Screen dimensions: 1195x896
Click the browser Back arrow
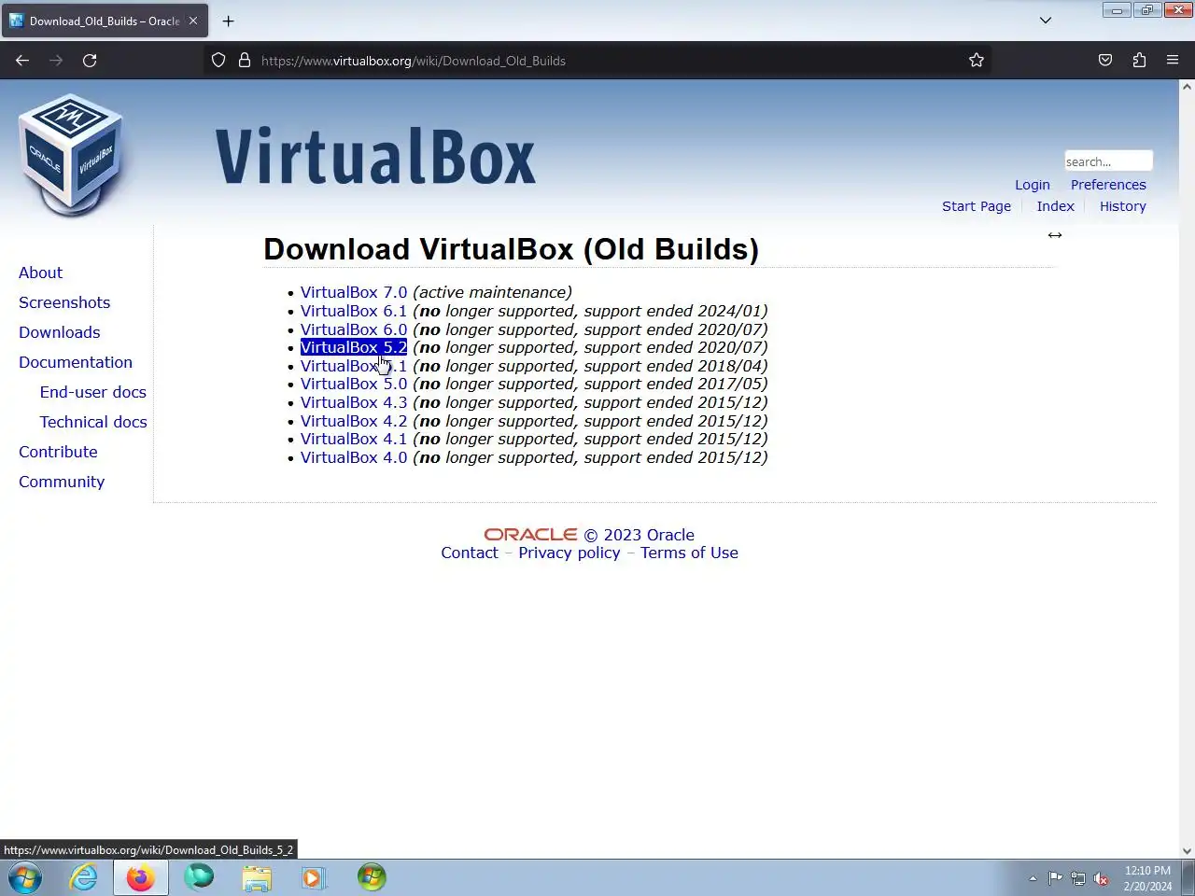(22, 61)
